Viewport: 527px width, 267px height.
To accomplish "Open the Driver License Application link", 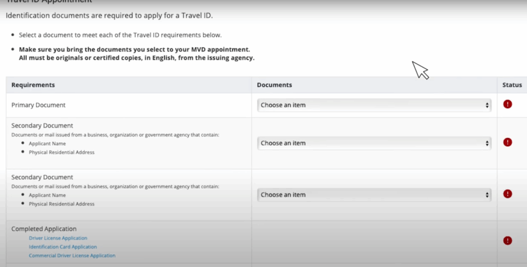I will [x=58, y=238].
